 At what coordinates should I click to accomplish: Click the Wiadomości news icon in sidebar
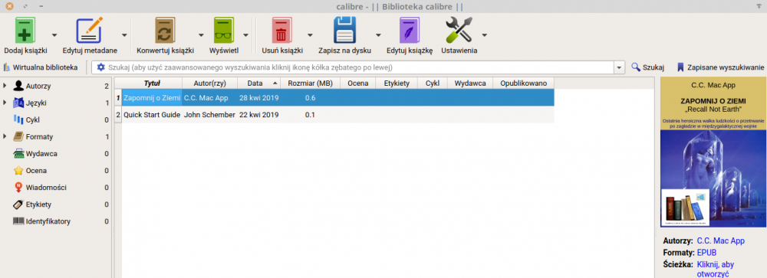(x=18, y=187)
